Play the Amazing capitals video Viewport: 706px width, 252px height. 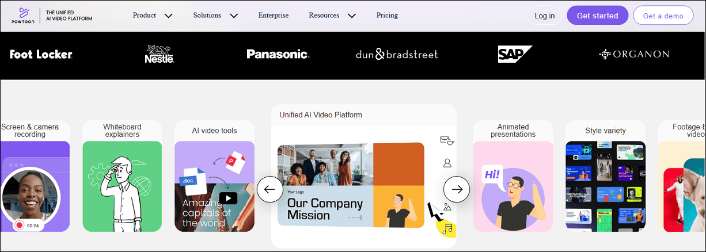click(x=228, y=198)
